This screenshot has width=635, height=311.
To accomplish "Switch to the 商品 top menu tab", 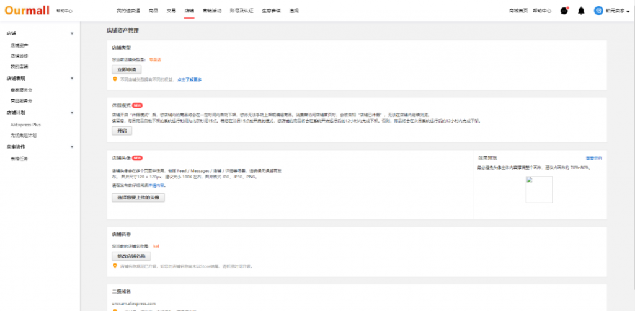I will coord(155,11).
